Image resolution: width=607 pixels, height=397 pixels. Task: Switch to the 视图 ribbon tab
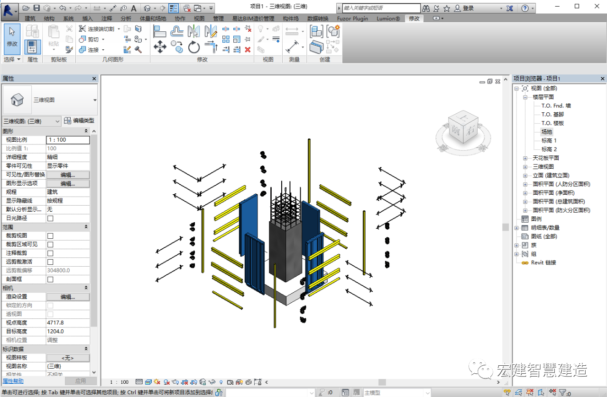199,18
